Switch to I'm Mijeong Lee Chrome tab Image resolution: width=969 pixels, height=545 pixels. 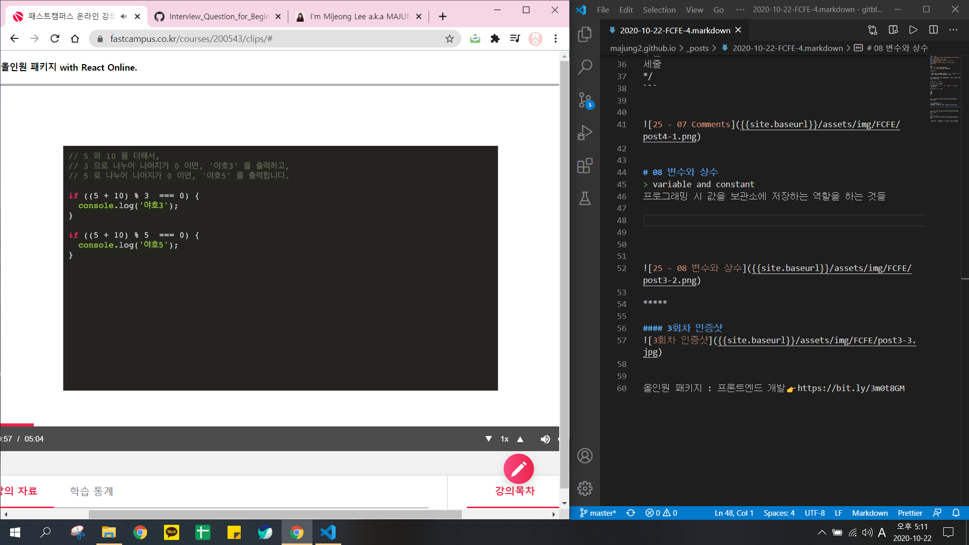point(359,17)
